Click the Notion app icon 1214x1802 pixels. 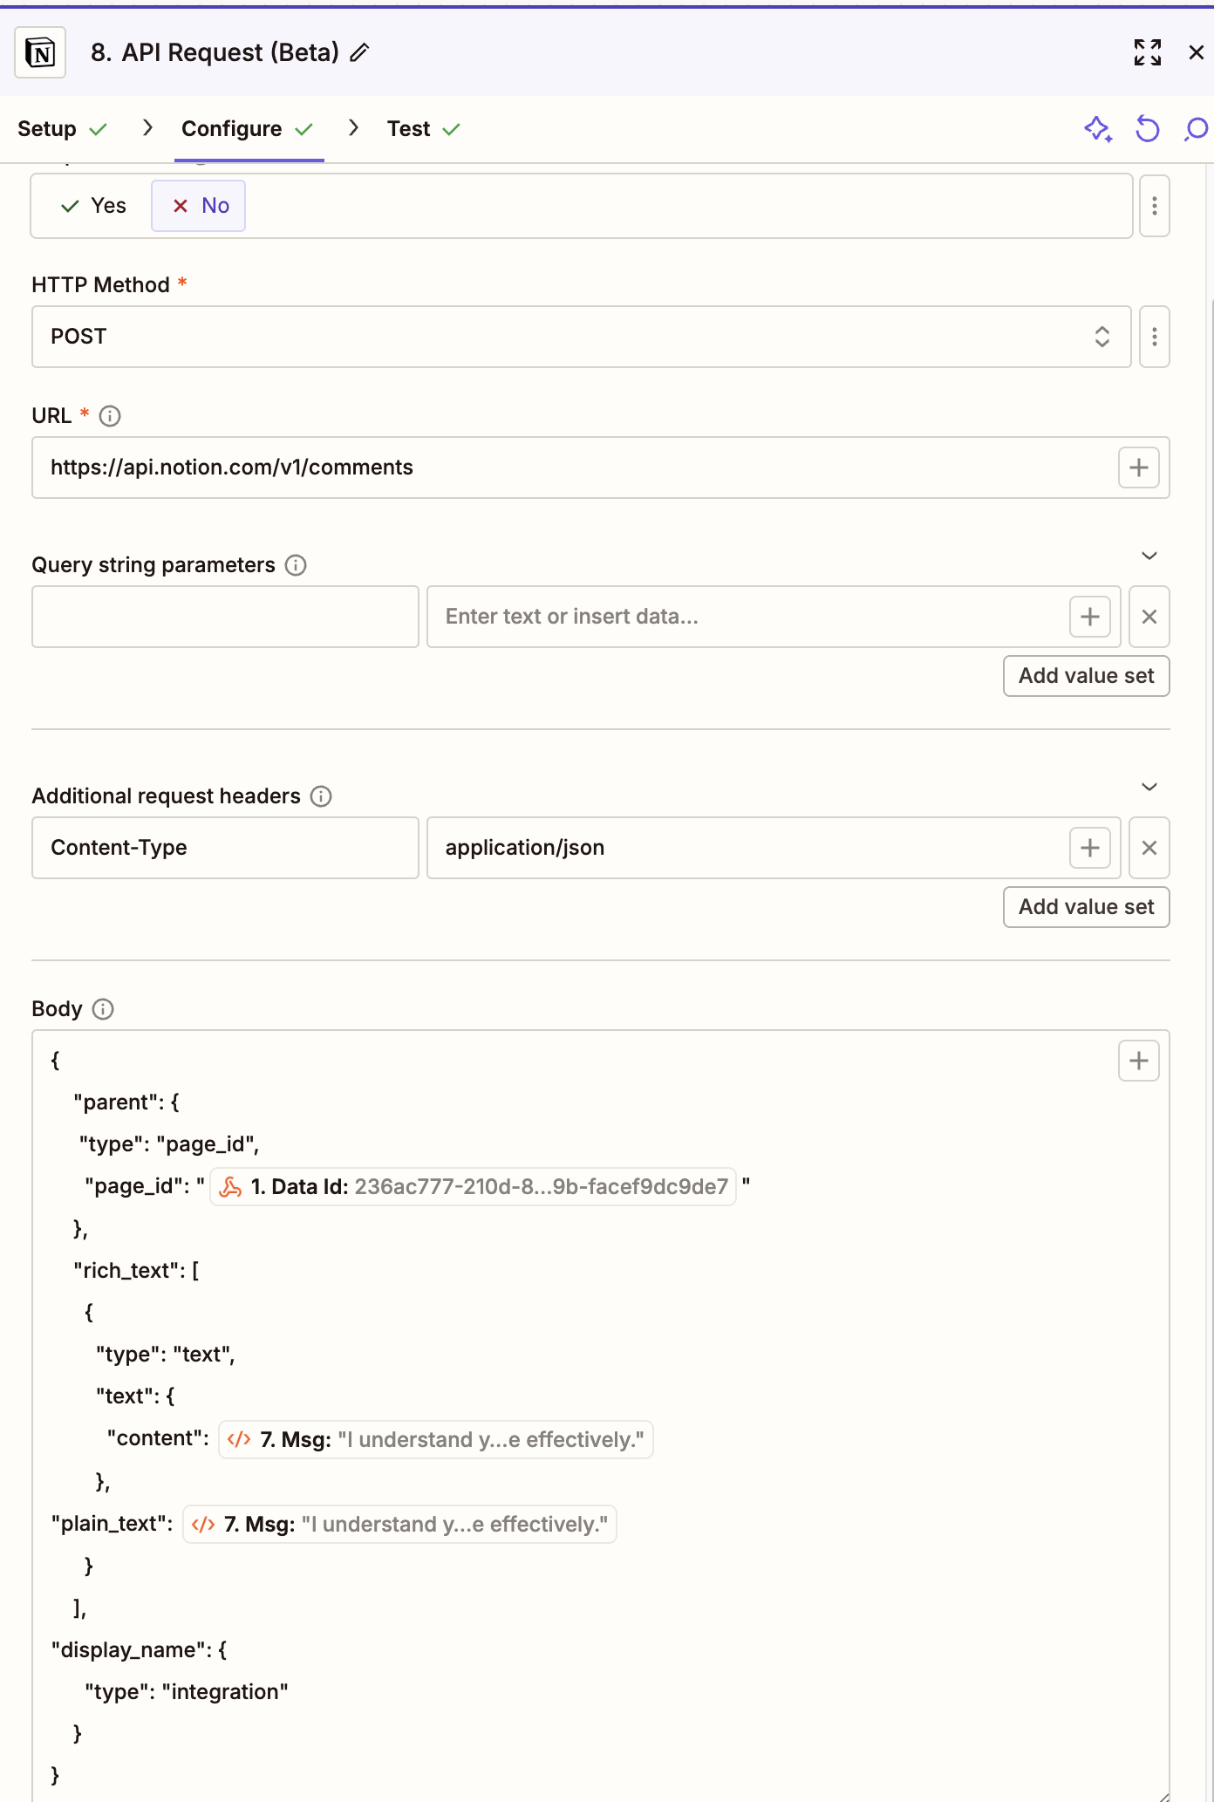point(40,53)
